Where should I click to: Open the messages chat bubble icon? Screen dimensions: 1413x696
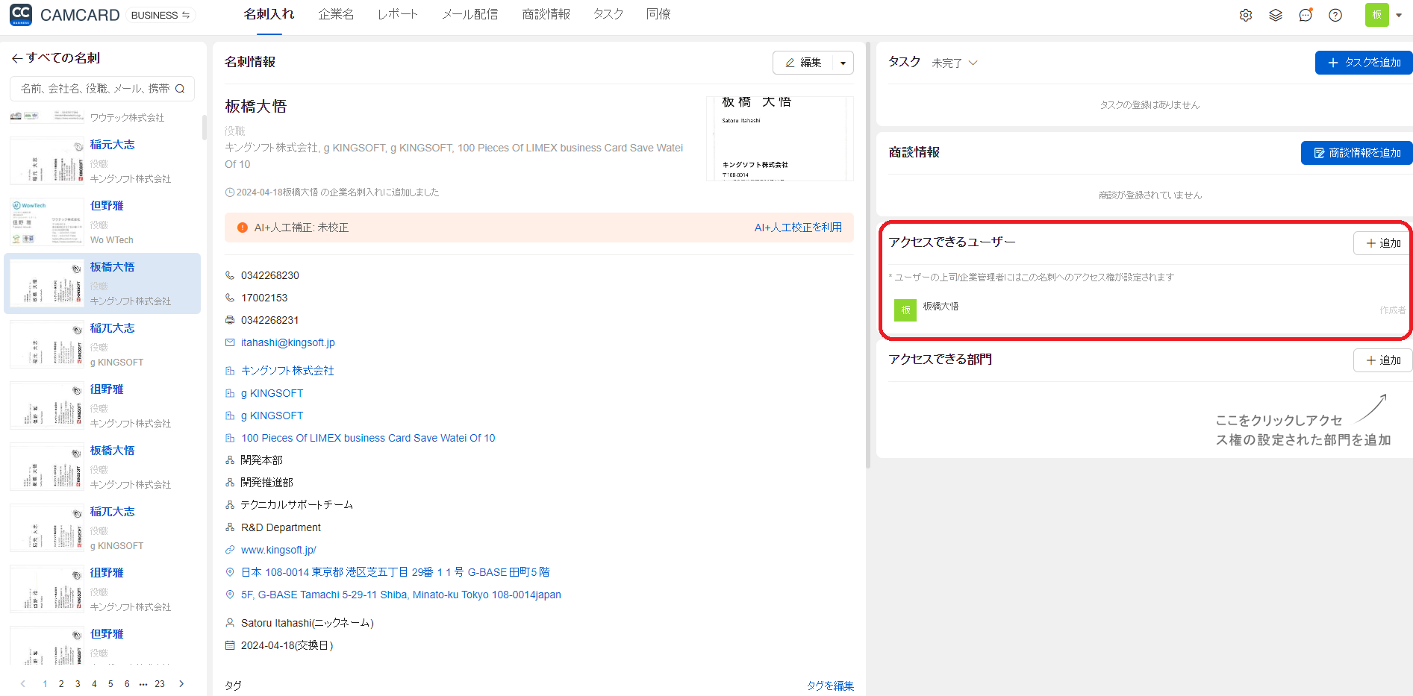tap(1306, 15)
